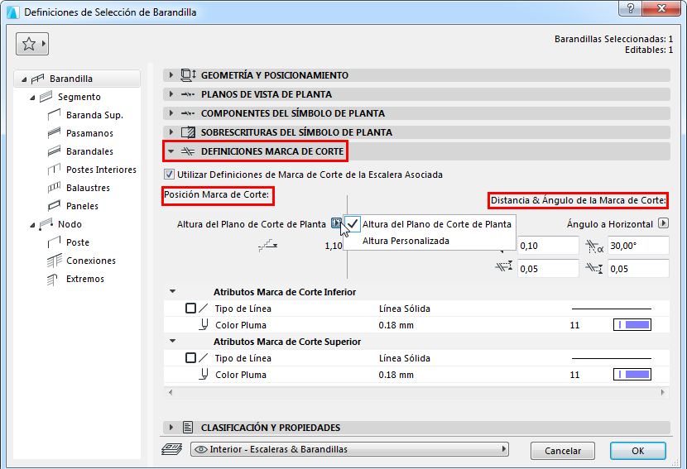Click the help question mark button
This screenshot has height=469, width=687.
631,9
